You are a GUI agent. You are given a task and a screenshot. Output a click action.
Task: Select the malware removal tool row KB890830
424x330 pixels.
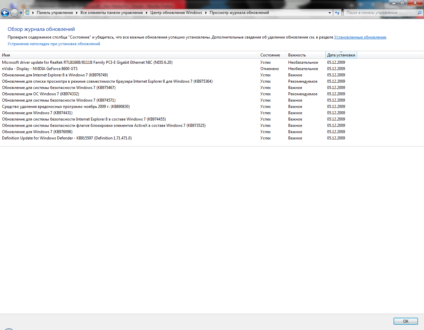pyautogui.click(x=179, y=107)
